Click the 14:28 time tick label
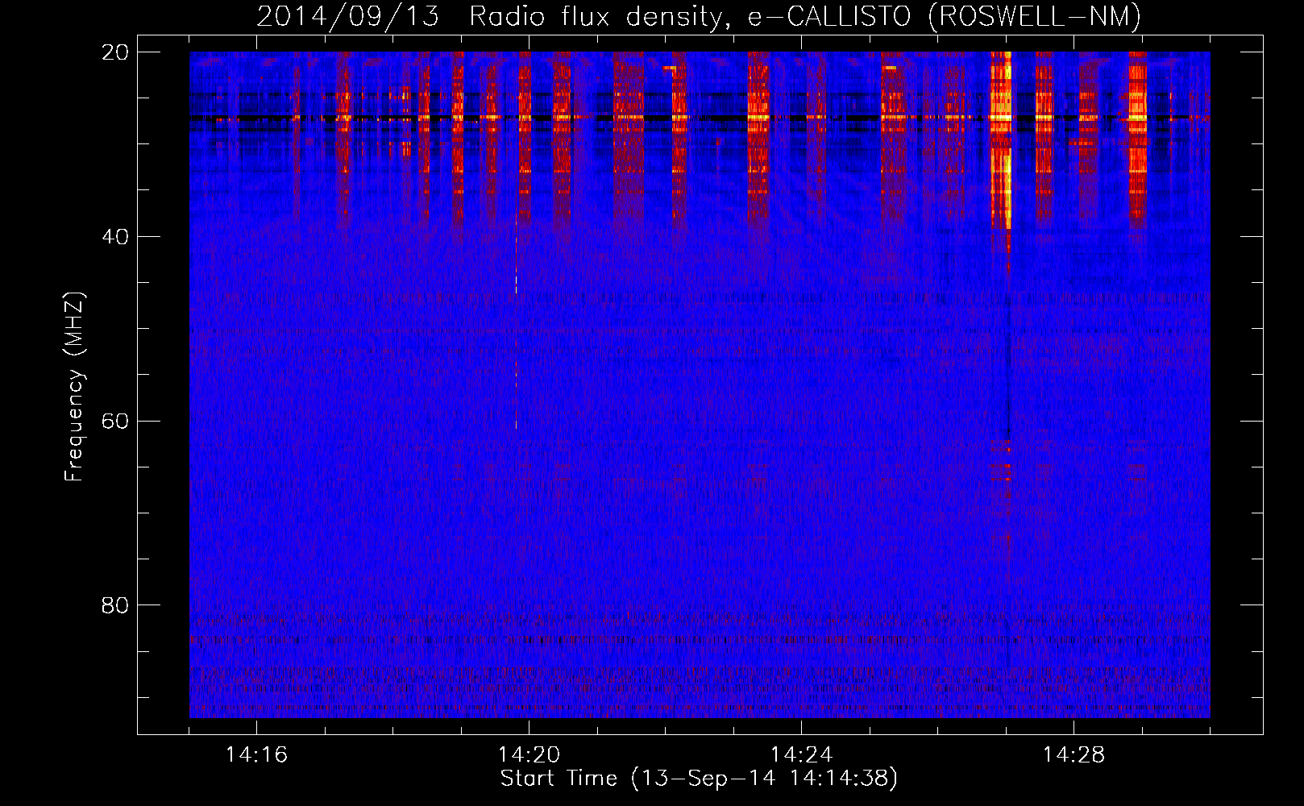The image size is (1304, 806). point(1074,754)
